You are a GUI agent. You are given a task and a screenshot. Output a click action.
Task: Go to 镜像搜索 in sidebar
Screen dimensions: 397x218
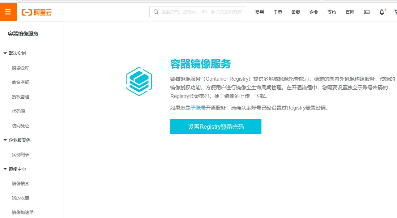pos(21,184)
